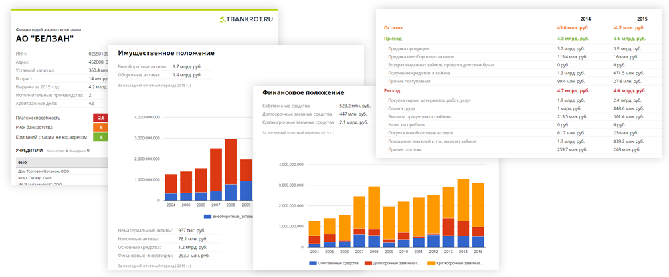Open the TBANKROT.RU site name link

point(250,19)
